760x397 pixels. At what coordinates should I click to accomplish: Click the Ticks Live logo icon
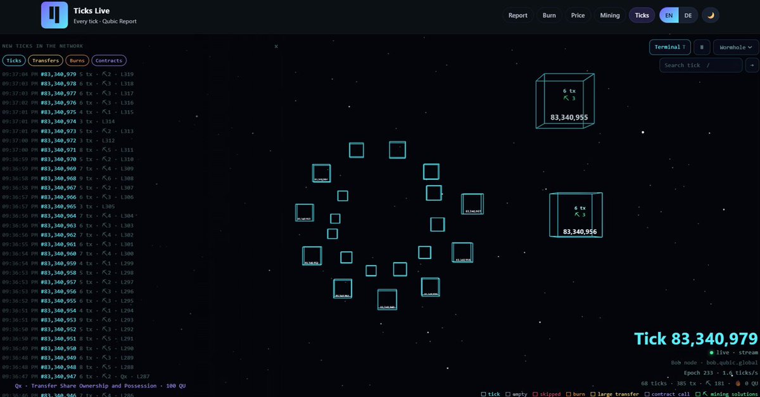54,15
